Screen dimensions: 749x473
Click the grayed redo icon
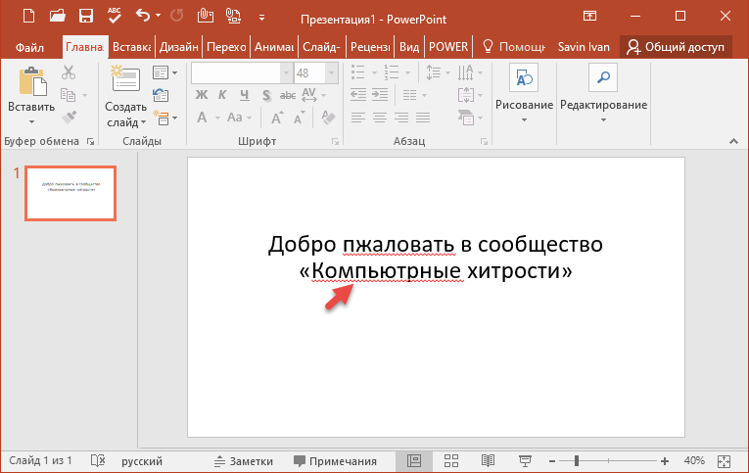177,17
